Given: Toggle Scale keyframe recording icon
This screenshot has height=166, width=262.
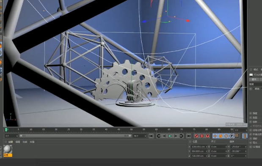Looking at the screenshot, I should (x=221, y=136).
